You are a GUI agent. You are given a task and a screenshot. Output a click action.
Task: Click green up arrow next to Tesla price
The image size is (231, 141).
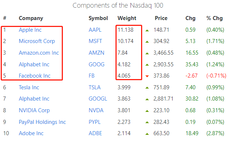(x=147, y=88)
